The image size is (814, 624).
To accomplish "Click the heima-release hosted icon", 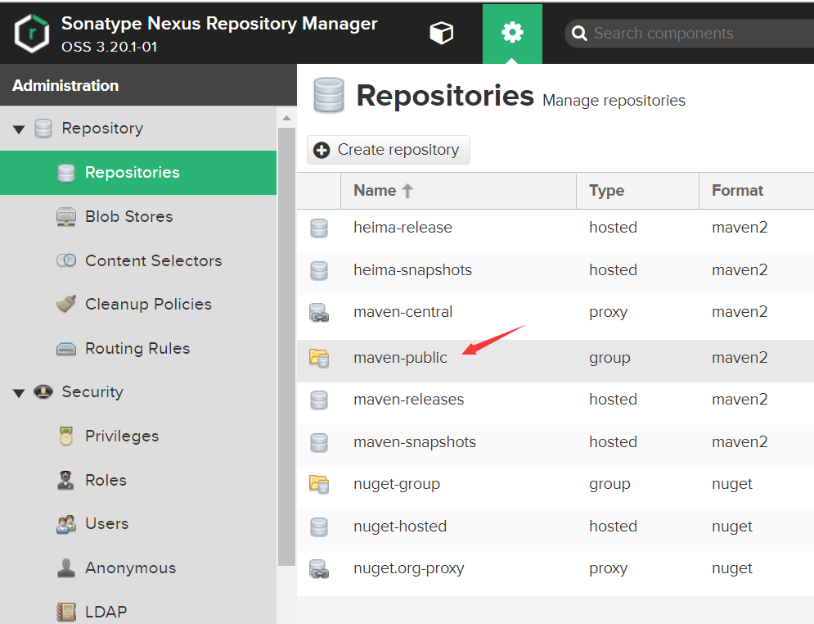I will tap(319, 228).
